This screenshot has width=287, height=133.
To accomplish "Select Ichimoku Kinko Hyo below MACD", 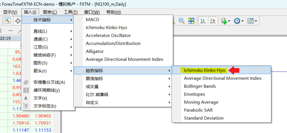I will click(123, 28).
